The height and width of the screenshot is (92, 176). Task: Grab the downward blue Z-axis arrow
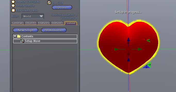(129, 60)
